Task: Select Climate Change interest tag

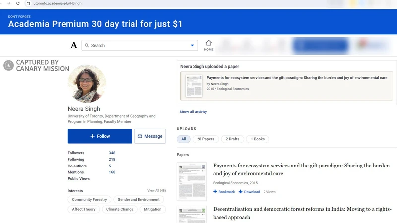Action: click(120, 209)
